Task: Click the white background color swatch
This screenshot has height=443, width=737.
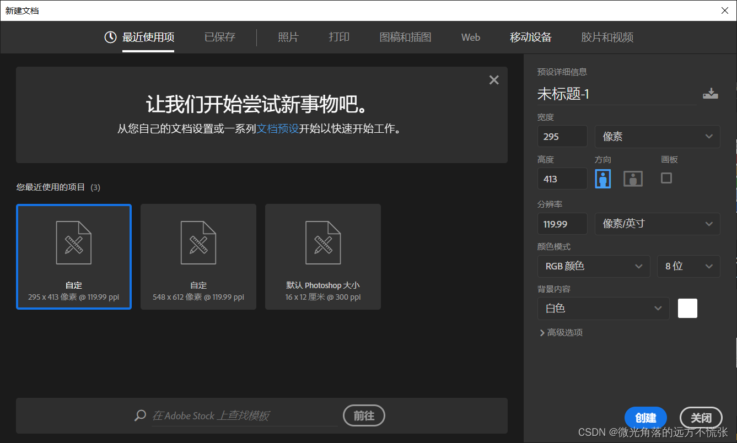Action: 687,308
